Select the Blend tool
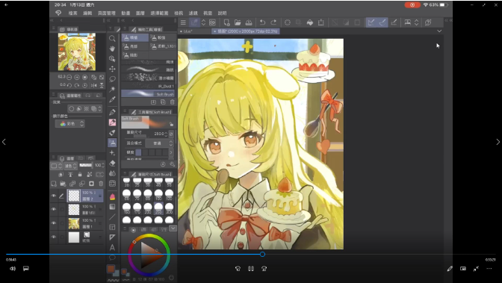Screen dimensions: 502x283 (112, 173)
